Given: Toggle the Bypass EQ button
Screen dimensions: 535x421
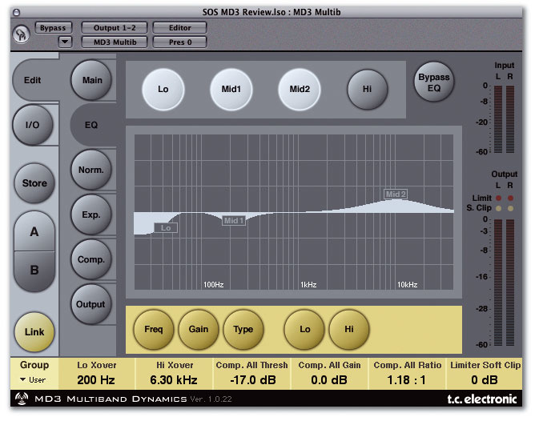Looking at the screenshot, I should pyautogui.click(x=433, y=82).
